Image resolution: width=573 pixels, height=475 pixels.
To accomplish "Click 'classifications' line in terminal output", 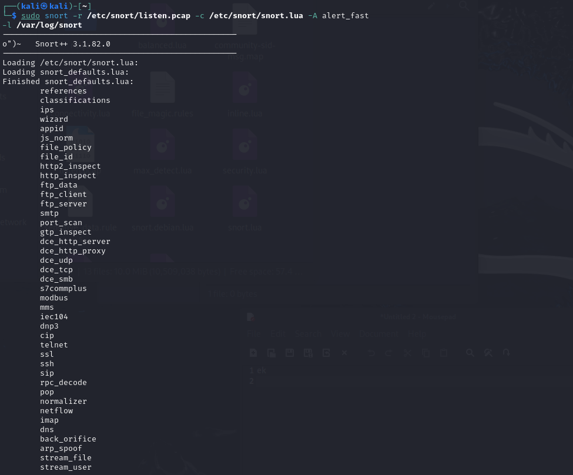I will click(75, 100).
